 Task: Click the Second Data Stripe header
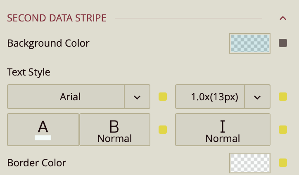57,18
